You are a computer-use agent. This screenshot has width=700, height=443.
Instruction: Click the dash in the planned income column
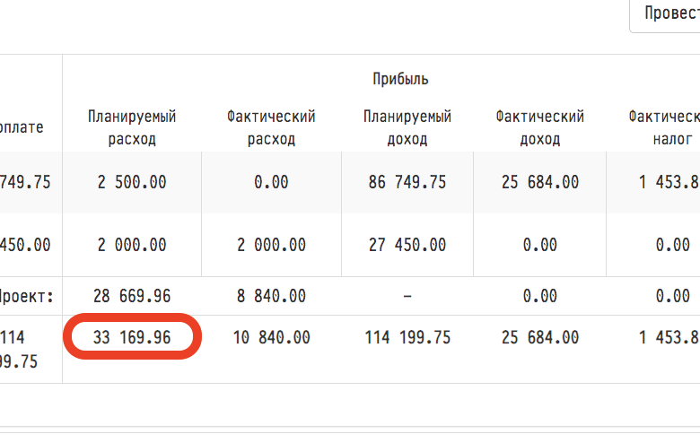pyautogui.click(x=407, y=295)
